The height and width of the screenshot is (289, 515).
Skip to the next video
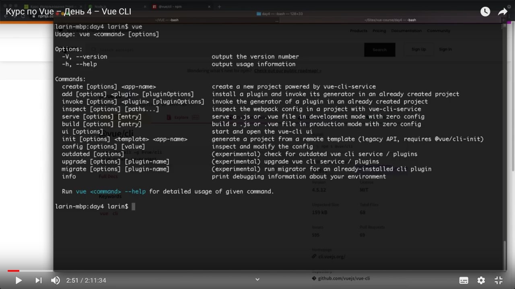(38, 280)
